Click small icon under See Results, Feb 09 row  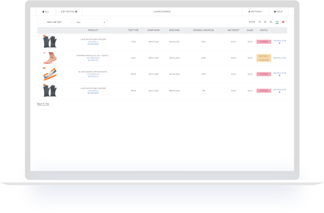(279, 92)
